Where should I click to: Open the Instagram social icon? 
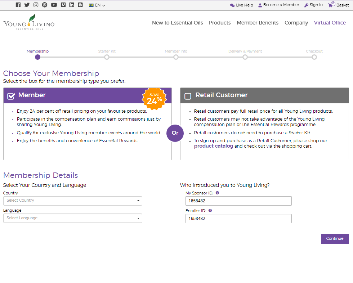(x=36, y=5)
